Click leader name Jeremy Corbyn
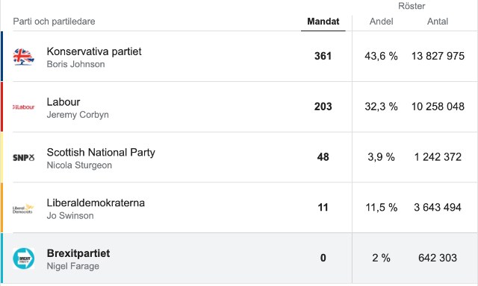Screen dimensions: 478x286 78,115
